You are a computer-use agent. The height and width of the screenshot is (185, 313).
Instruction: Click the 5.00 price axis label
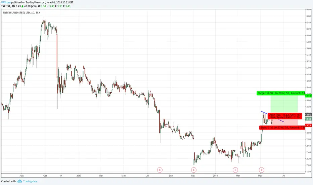(x=308, y=68)
